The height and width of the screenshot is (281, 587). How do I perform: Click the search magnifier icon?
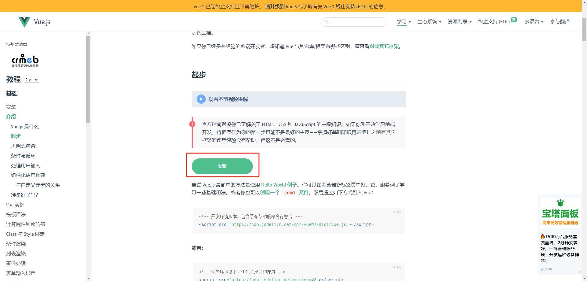pyautogui.click(x=327, y=22)
